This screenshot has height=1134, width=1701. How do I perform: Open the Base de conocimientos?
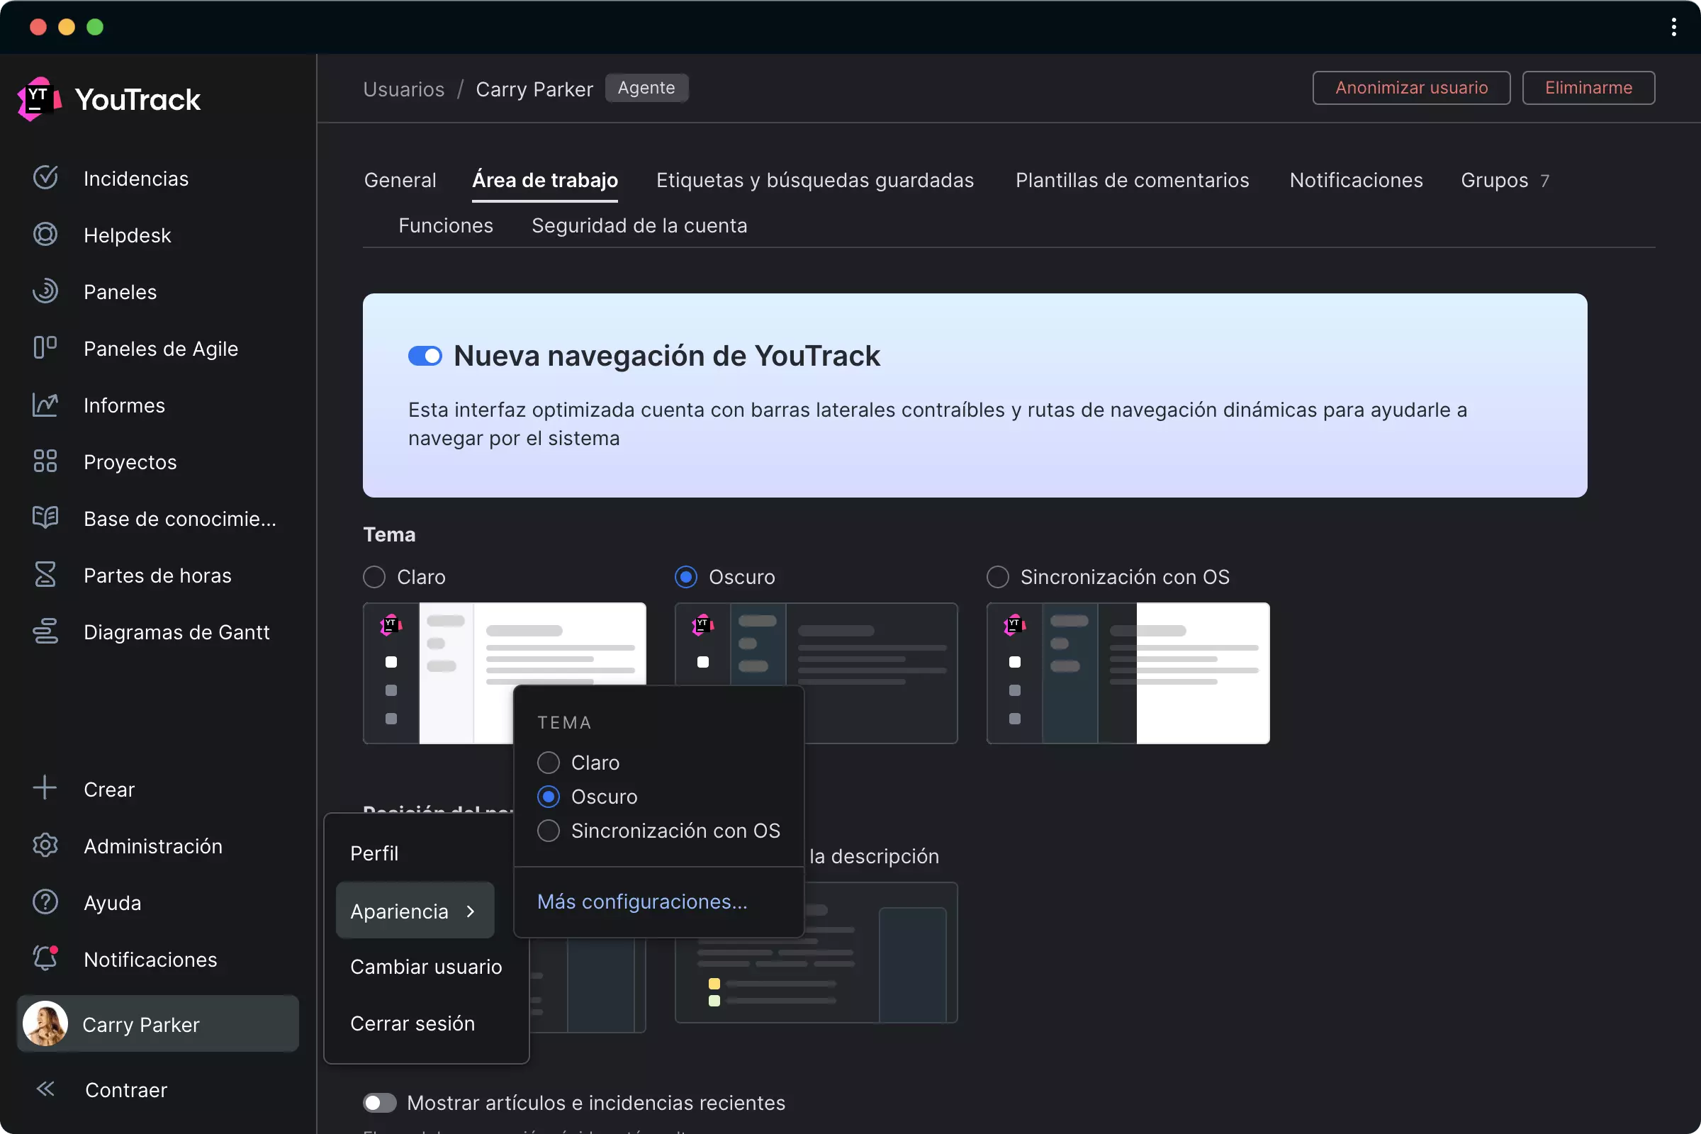(179, 519)
